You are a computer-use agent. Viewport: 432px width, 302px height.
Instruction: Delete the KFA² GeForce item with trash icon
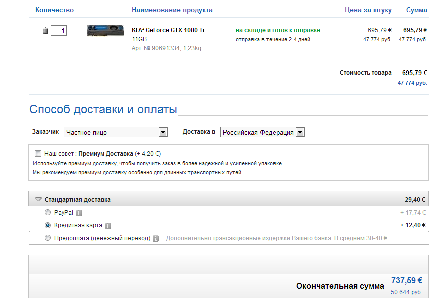[46, 30]
